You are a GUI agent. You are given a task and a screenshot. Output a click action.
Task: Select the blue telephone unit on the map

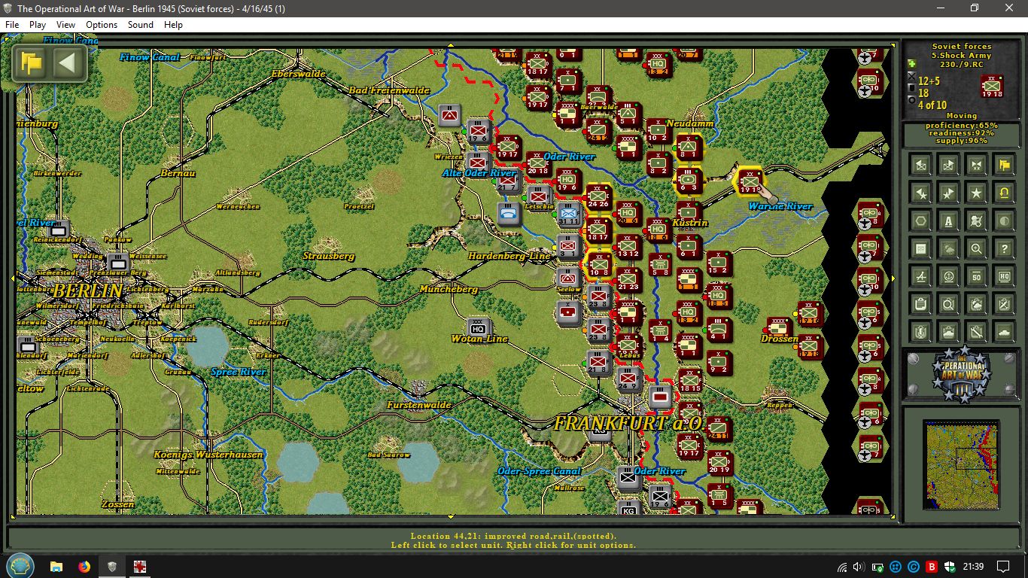[509, 214]
